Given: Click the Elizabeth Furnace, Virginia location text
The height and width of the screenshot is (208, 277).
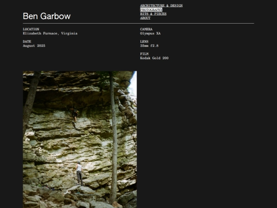Looking at the screenshot, I should coord(50,33).
